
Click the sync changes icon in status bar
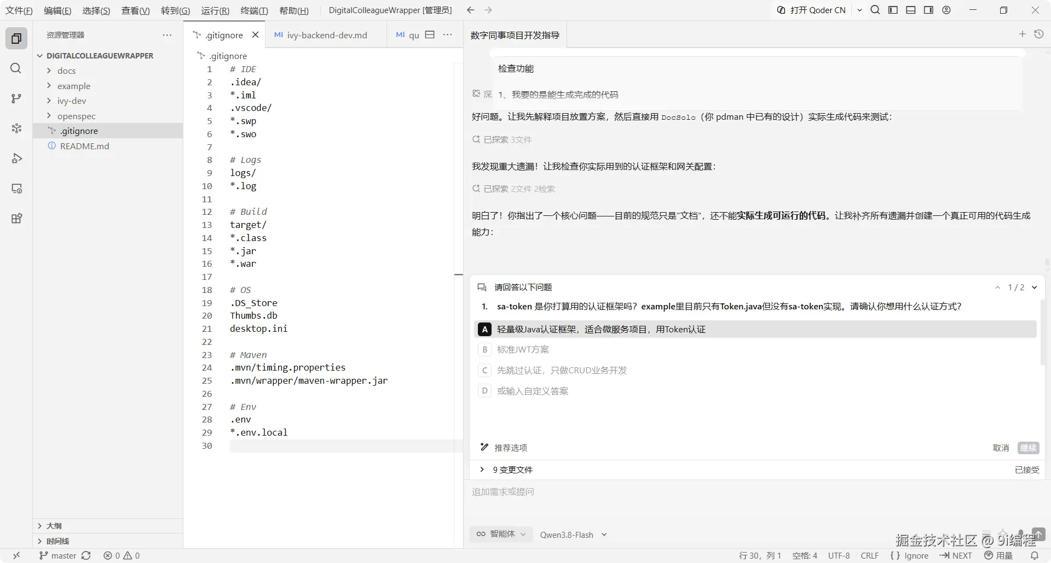point(86,555)
